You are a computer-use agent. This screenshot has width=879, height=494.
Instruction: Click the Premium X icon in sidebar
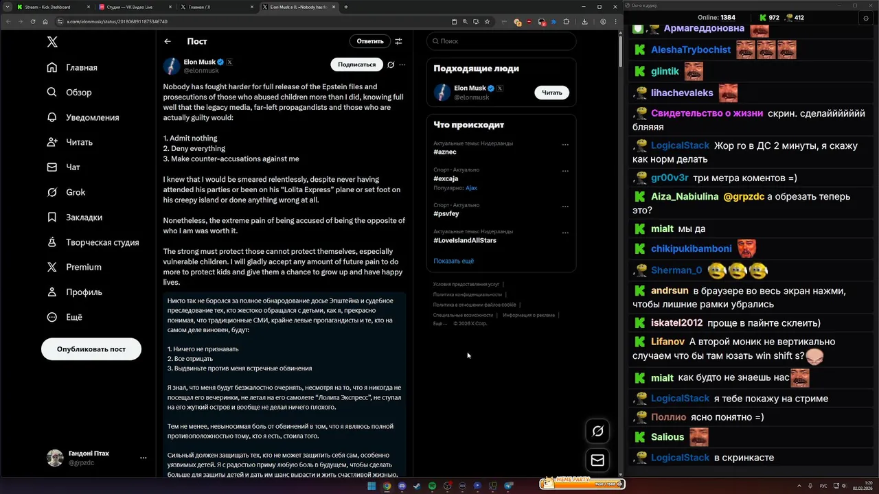click(x=52, y=267)
